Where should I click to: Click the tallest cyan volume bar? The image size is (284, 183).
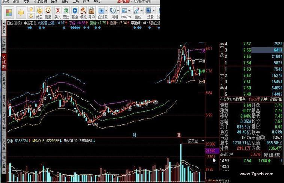click(181, 163)
